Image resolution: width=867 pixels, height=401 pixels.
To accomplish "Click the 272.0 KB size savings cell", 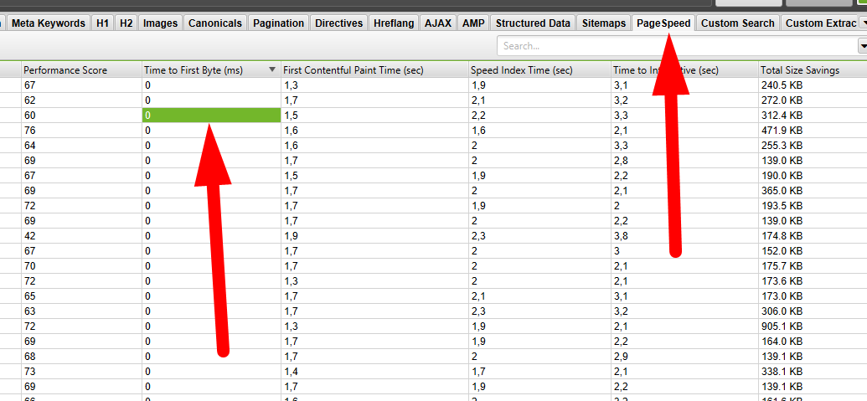I will point(813,100).
